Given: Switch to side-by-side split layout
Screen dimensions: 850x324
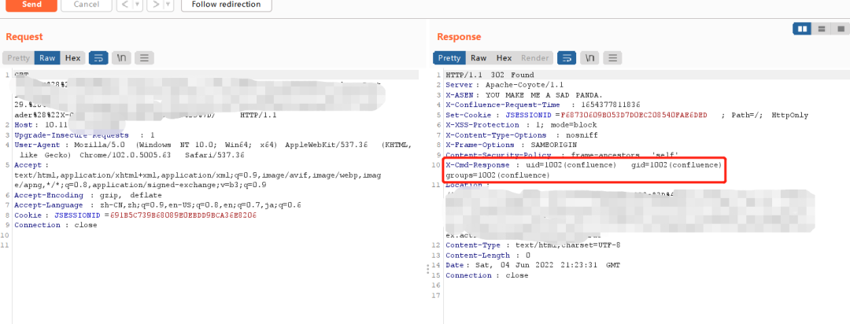Looking at the screenshot, I should coord(803,29).
